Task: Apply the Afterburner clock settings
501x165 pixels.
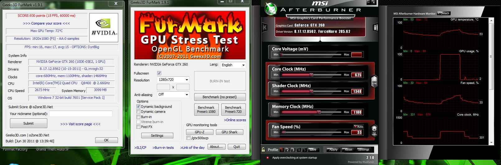Action: point(333,149)
